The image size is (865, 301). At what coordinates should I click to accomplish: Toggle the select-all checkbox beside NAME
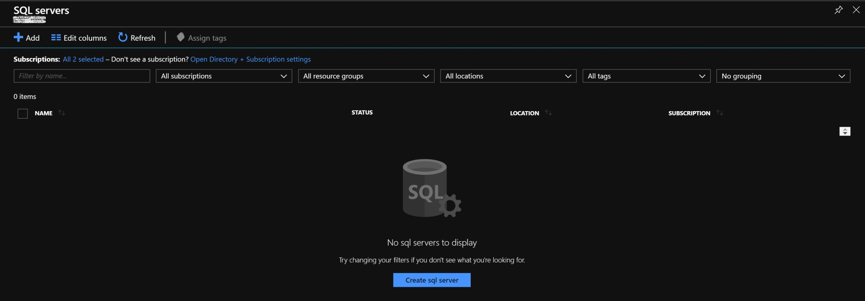click(x=23, y=114)
